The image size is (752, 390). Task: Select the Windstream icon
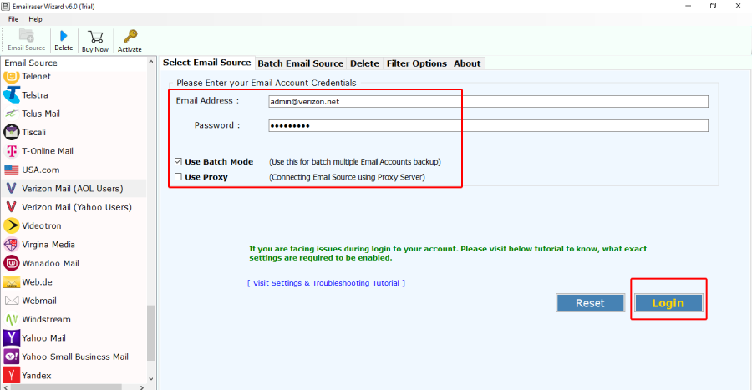point(12,319)
